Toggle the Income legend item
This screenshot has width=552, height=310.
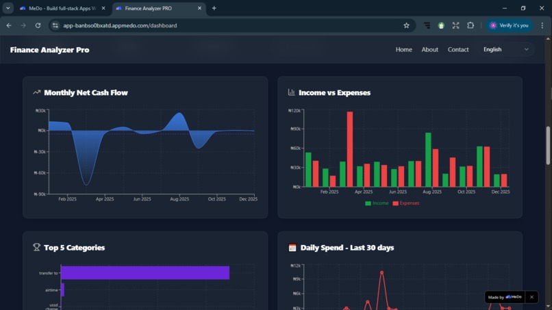[x=377, y=203]
